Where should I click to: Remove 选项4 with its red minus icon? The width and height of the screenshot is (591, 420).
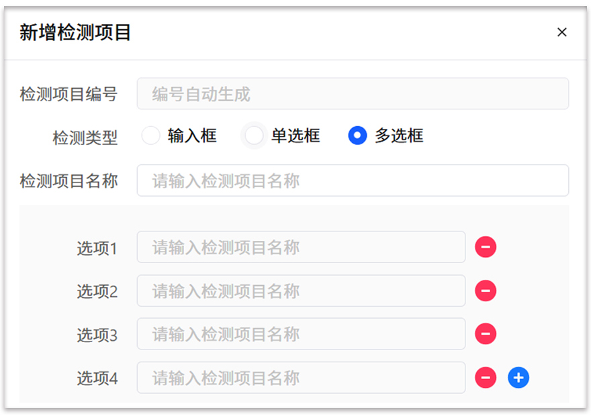click(486, 378)
